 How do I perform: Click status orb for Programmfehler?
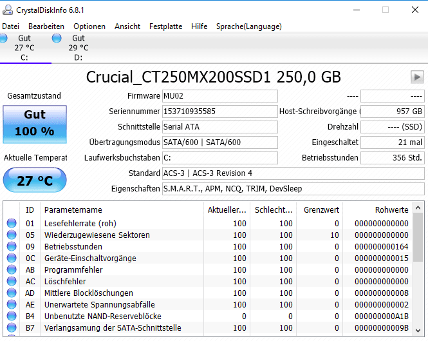tap(12, 269)
